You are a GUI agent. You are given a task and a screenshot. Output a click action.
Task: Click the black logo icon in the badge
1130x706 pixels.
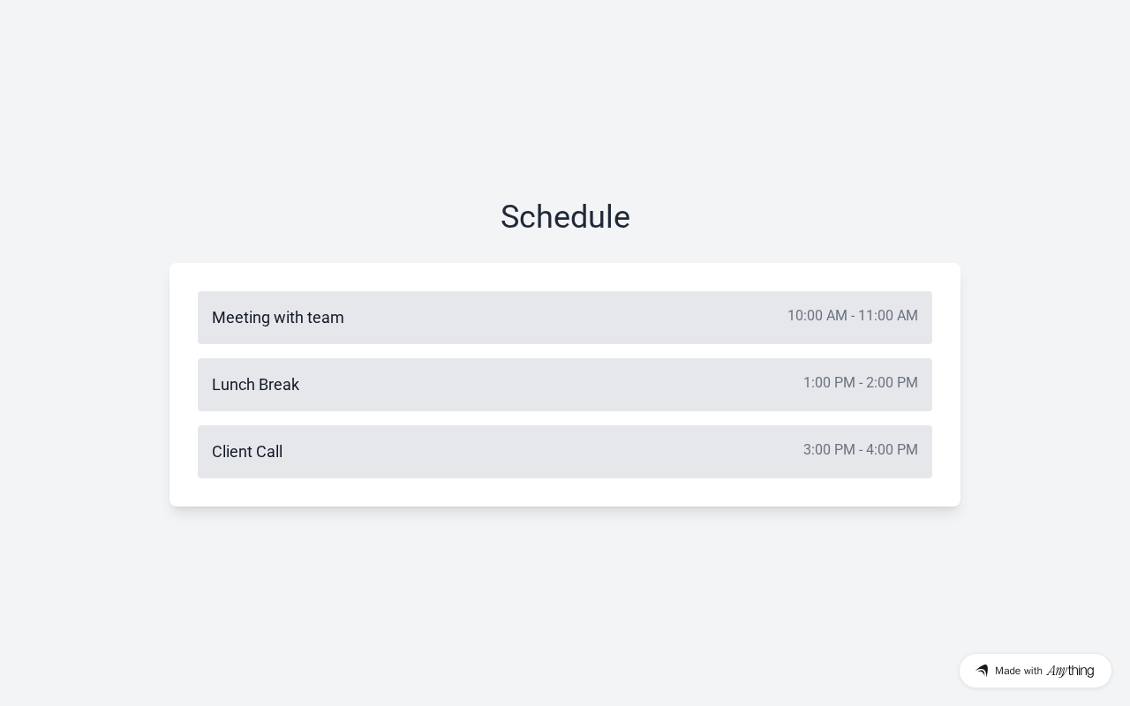coord(982,671)
